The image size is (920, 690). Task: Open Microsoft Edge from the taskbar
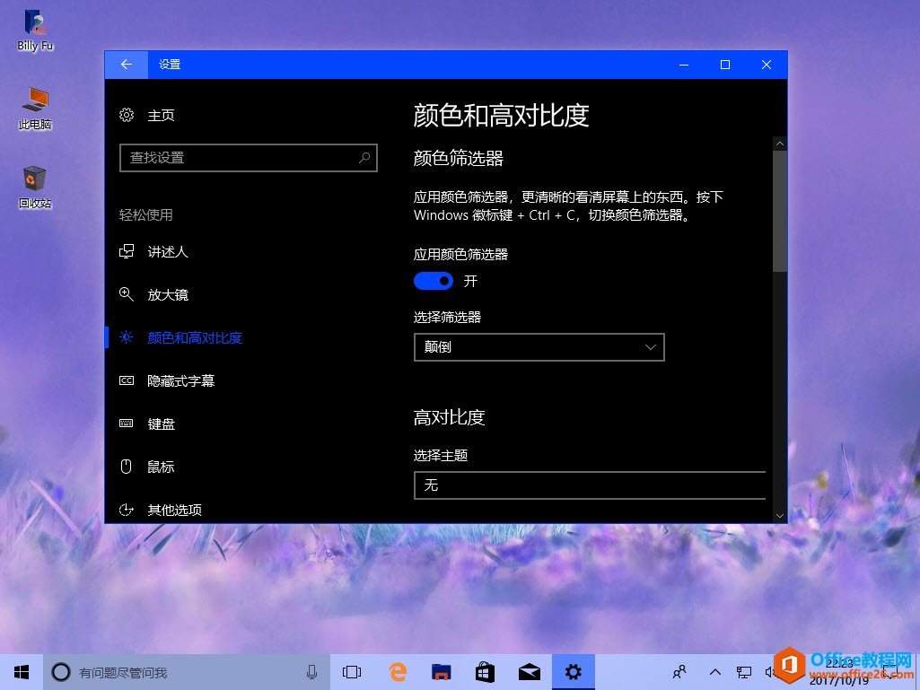[397, 671]
